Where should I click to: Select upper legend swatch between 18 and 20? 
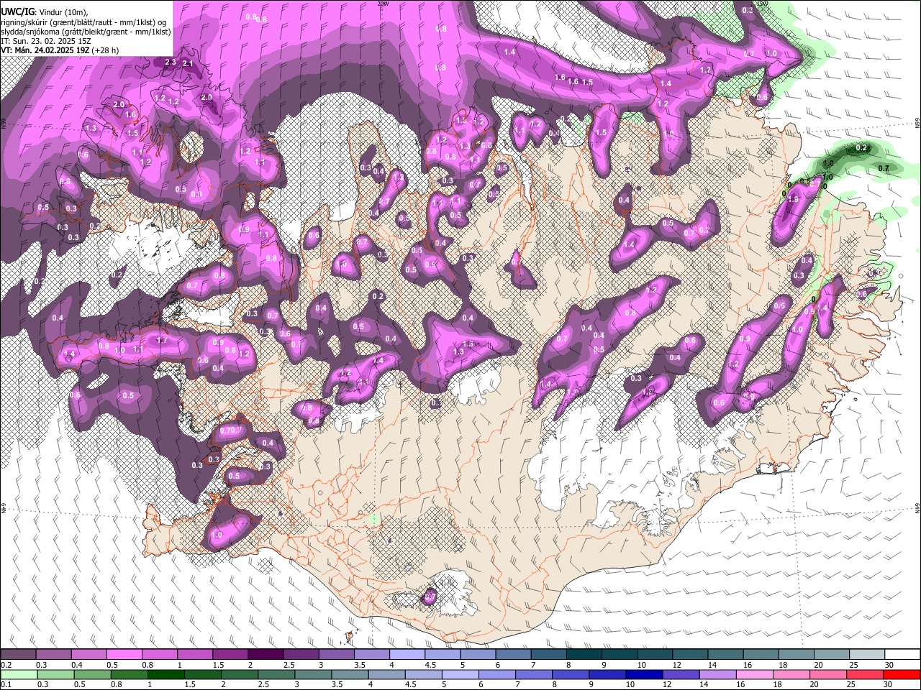[x=797, y=654]
